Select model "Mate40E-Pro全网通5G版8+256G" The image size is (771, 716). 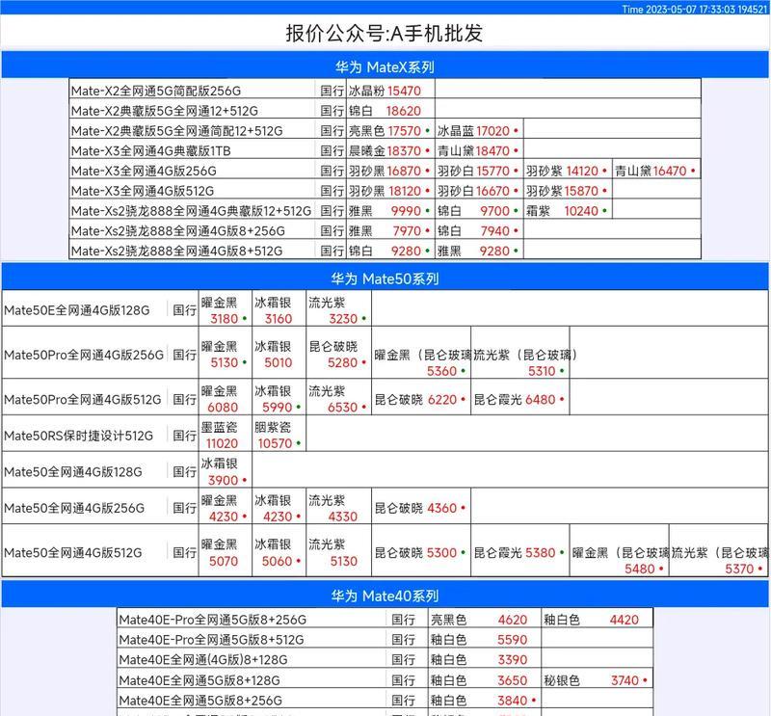[213, 620]
